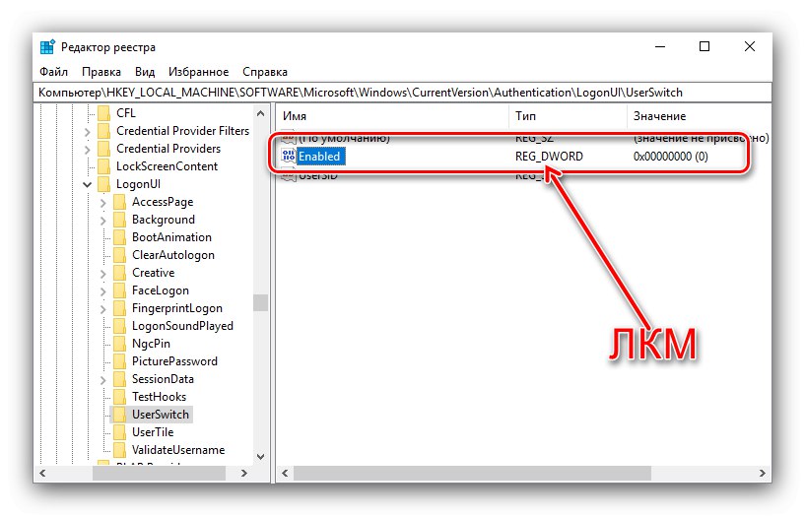Expand the AccessPage key
The height and width of the screenshot is (516, 805).
pyautogui.click(x=103, y=203)
